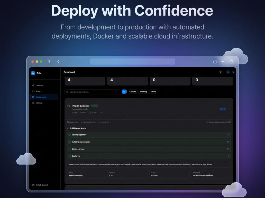Click the Status Success info box
This screenshot has height=198, width=265.
(170, 174)
